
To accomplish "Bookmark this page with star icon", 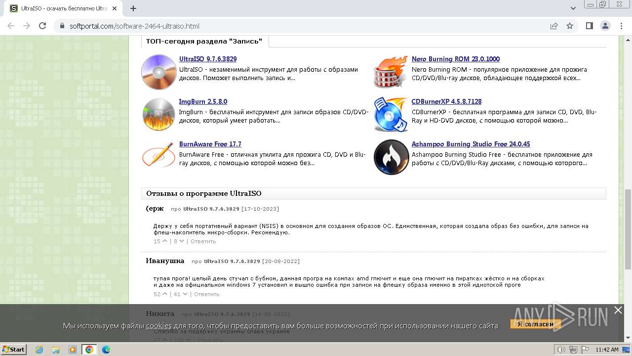I will (x=570, y=26).
